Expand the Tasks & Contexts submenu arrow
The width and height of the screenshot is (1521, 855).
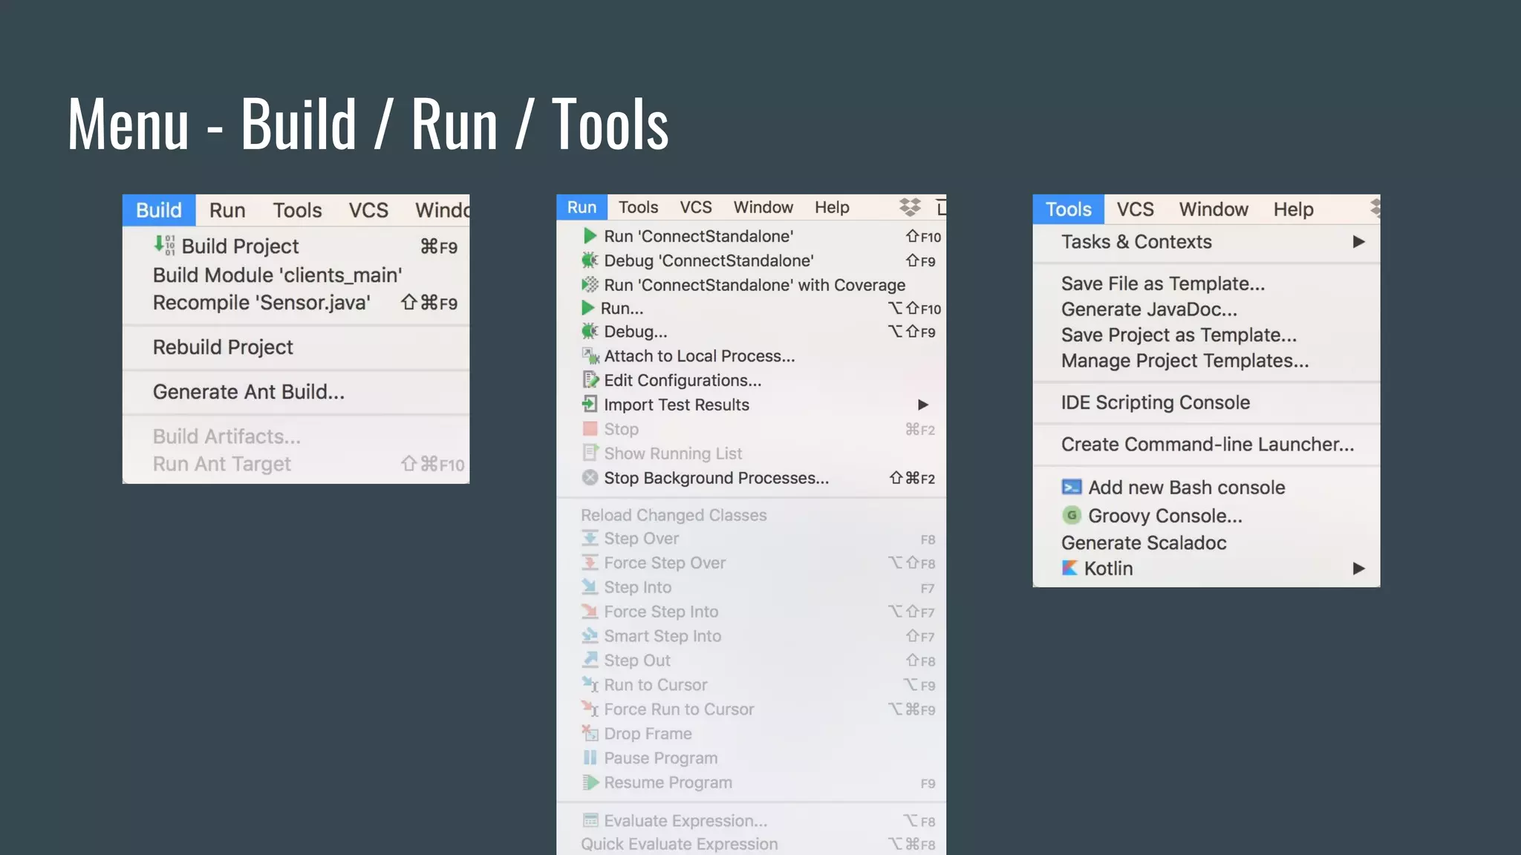(1358, 242)
